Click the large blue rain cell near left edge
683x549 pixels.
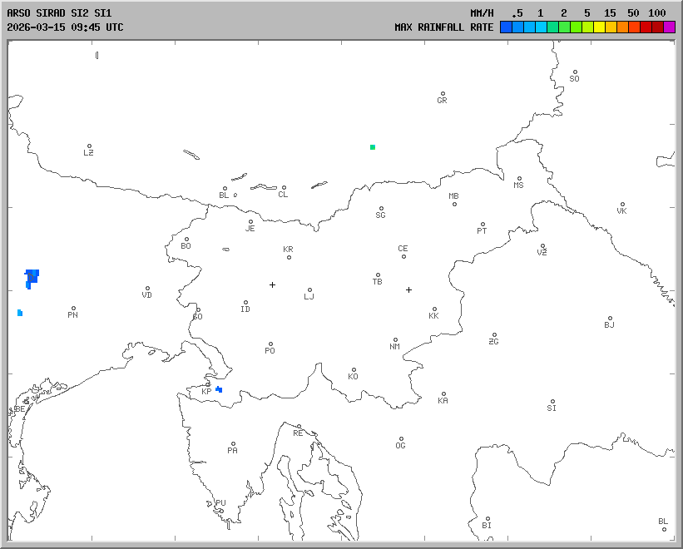[x=32, y=276]
